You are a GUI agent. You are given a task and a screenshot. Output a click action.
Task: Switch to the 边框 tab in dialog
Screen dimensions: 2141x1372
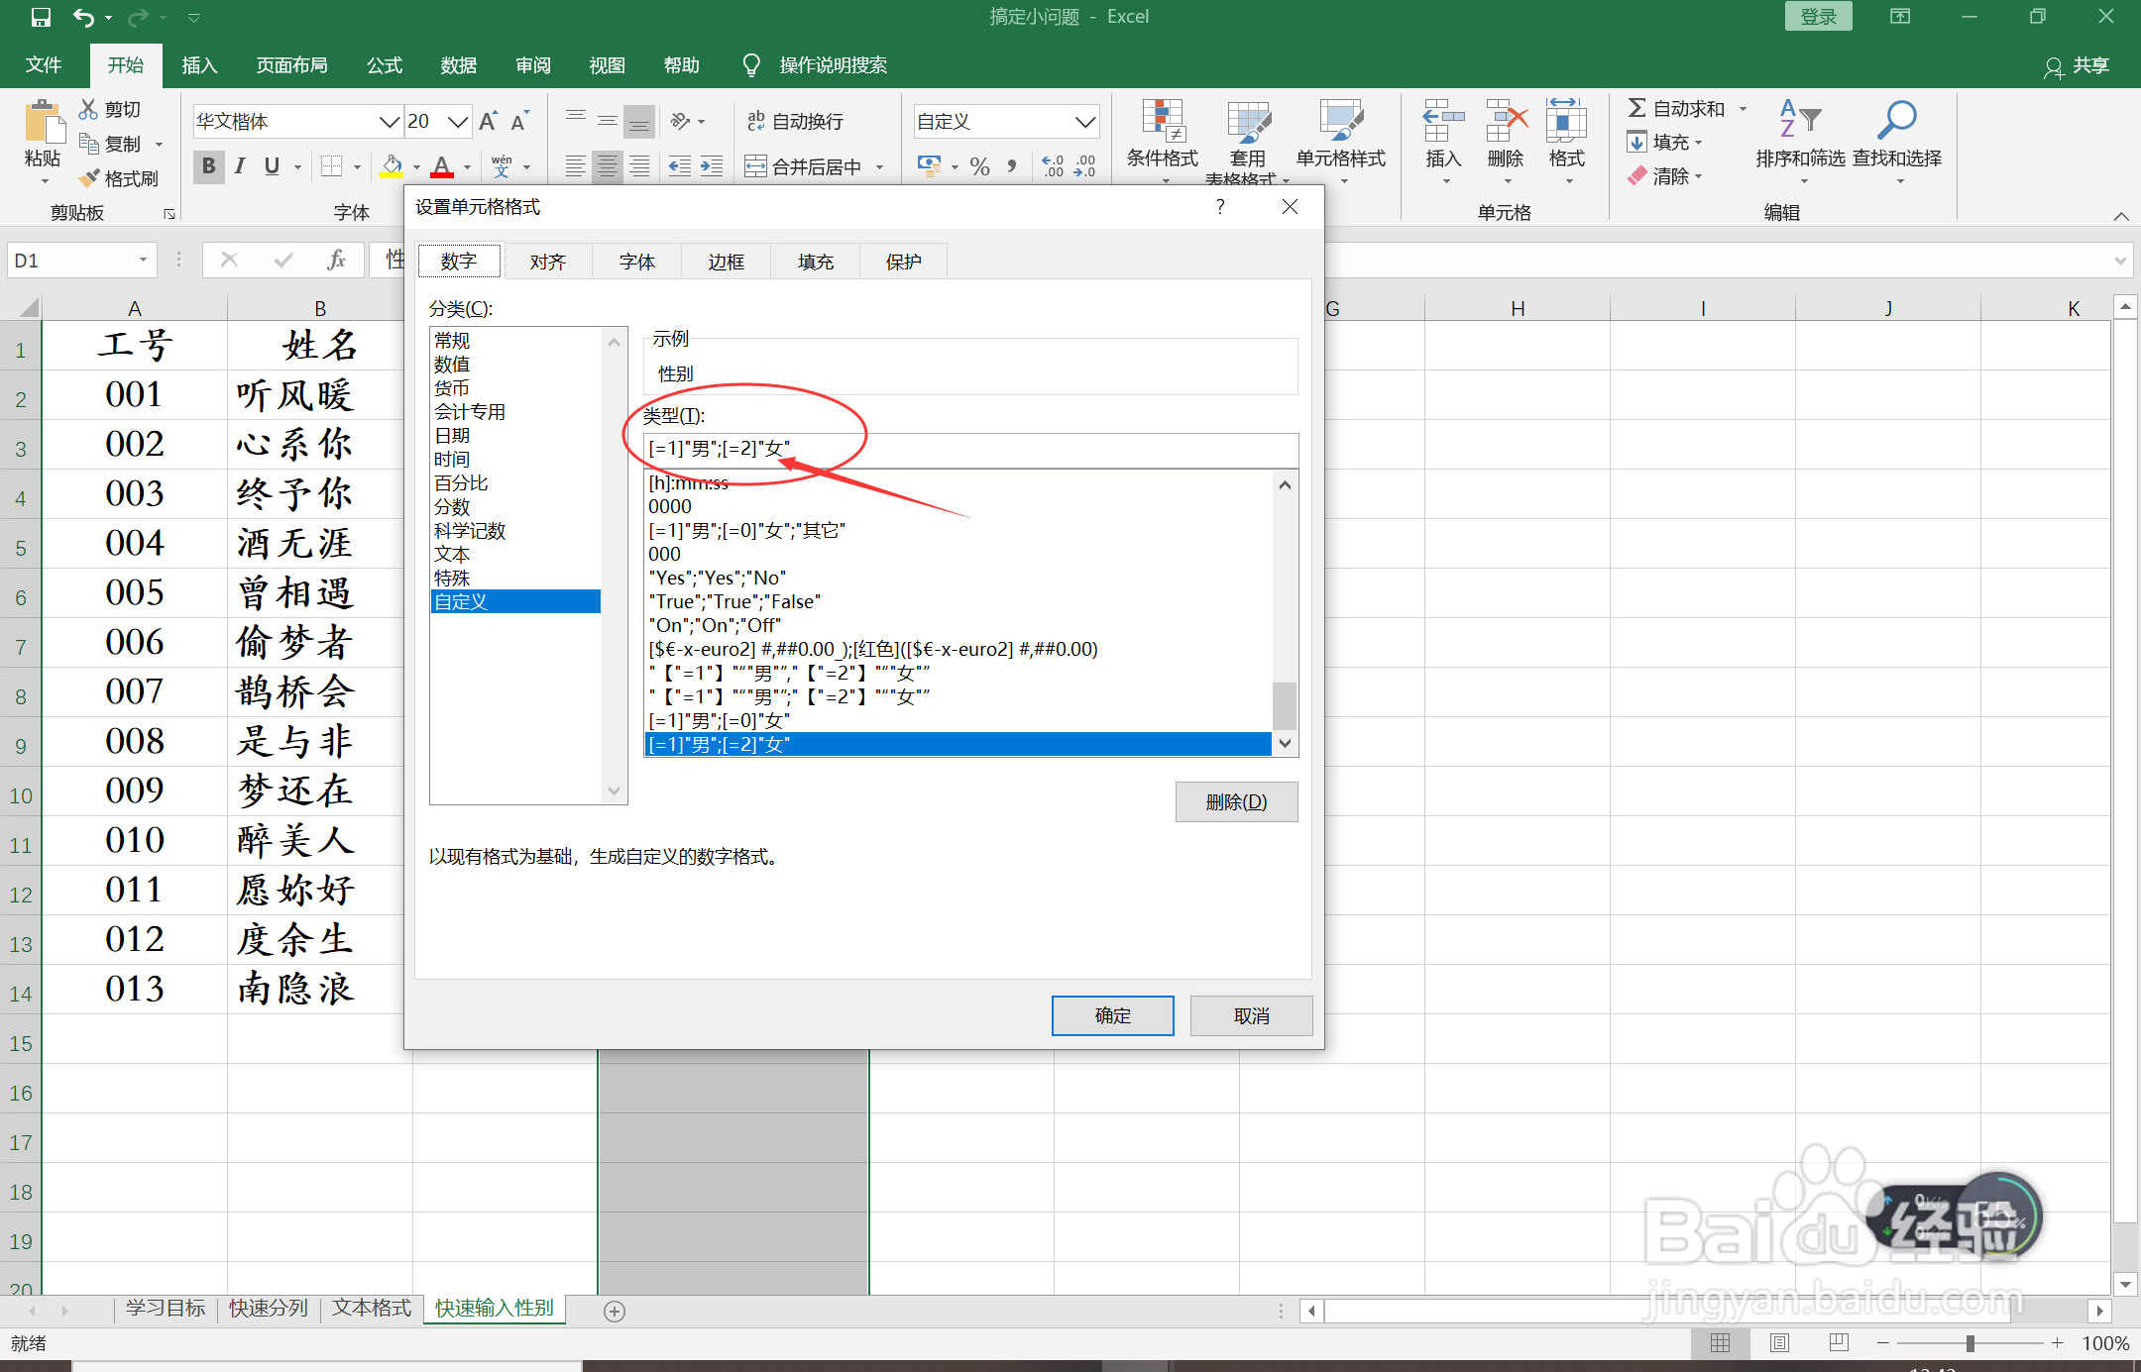[x=725, y=261]
